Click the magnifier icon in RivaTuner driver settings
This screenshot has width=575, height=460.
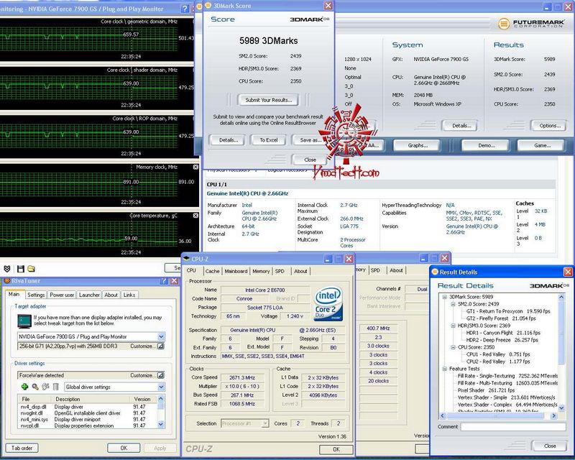coord(35,387)
